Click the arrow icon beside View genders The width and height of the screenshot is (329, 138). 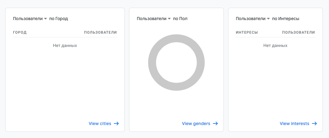(215, 123)
